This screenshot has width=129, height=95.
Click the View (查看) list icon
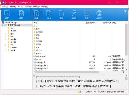(87, 13)
